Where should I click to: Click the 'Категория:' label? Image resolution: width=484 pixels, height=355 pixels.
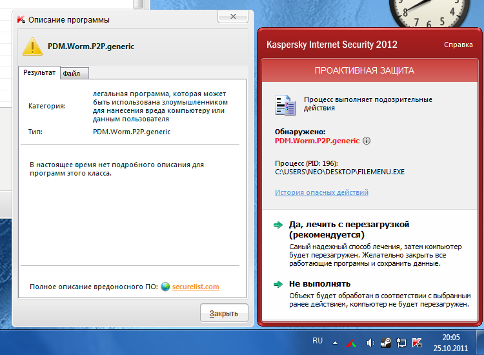click(x=47, y=107)
